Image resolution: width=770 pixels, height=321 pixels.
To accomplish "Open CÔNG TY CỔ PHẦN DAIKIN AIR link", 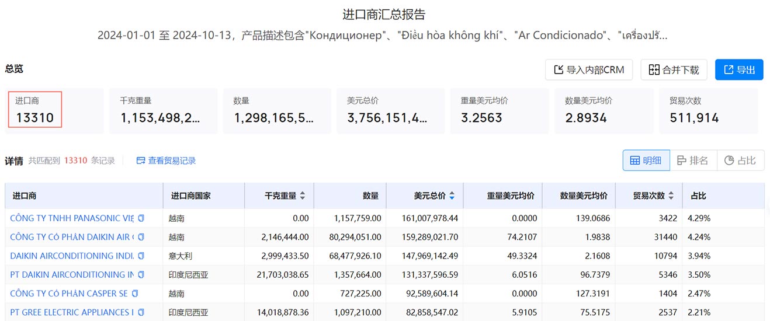I will pos(72,237).
